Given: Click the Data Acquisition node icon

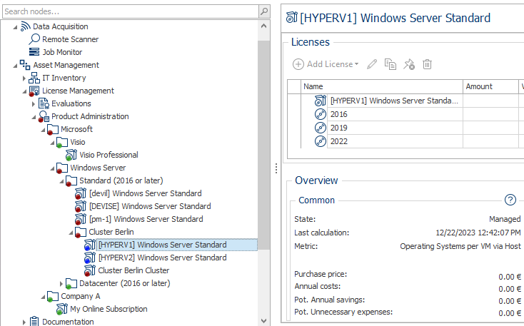Looking at the screenshot, I should point(26,26).
